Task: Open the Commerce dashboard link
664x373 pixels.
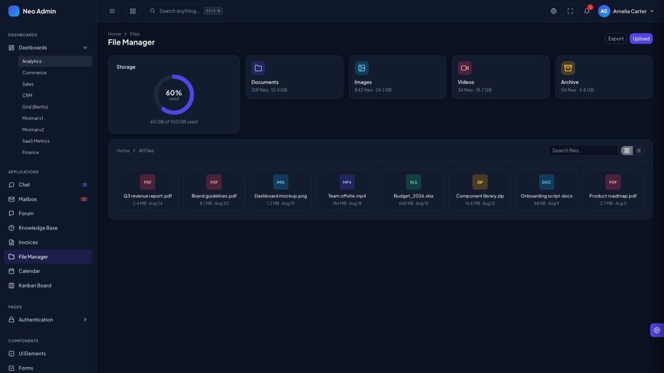Action: point(55,73)
